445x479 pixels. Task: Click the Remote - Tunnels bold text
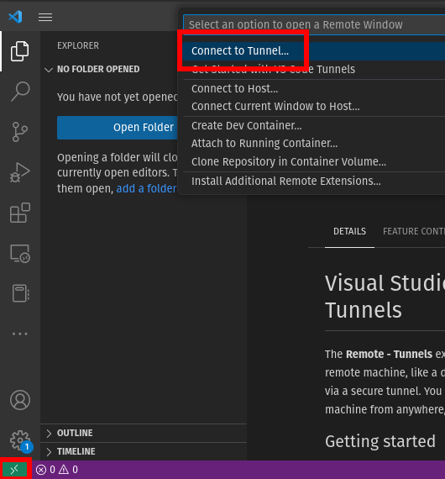pos(389,355)
